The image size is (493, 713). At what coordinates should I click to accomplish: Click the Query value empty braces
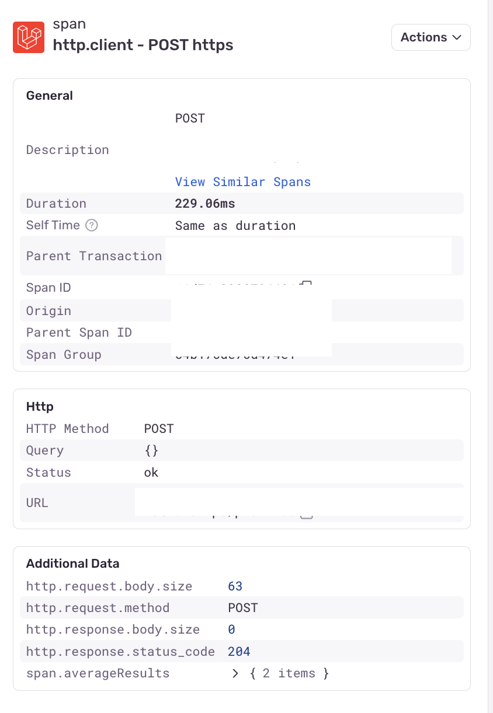click(x=151, y=450)
